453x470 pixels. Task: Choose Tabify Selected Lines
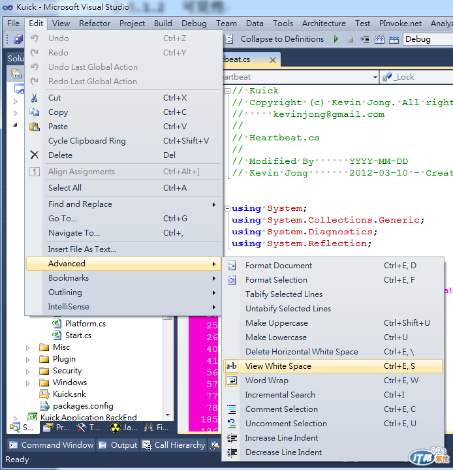[x=333, y=294]
